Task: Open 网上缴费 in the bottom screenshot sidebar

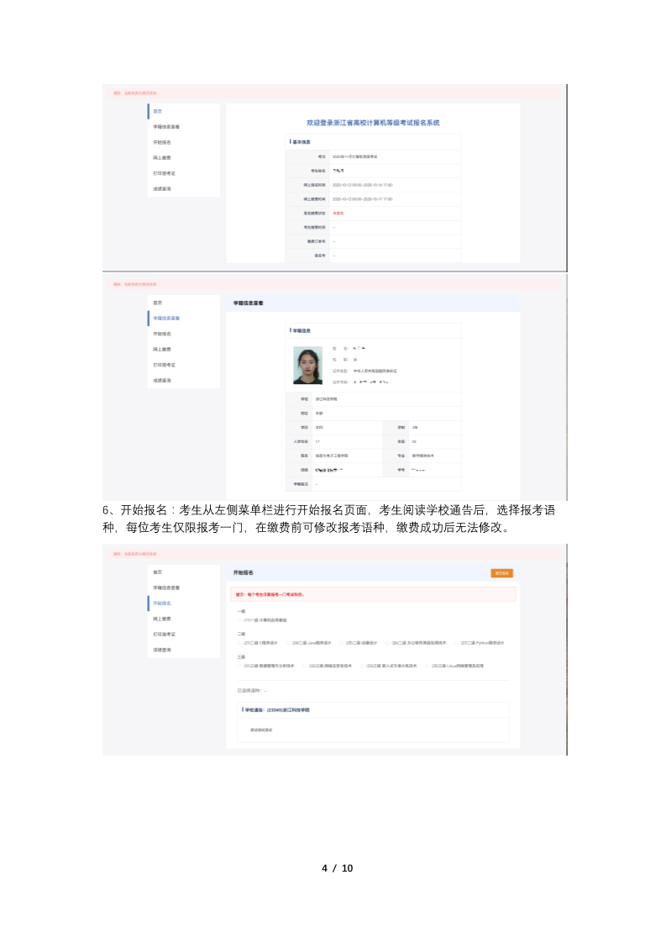Action: [163, 619]
